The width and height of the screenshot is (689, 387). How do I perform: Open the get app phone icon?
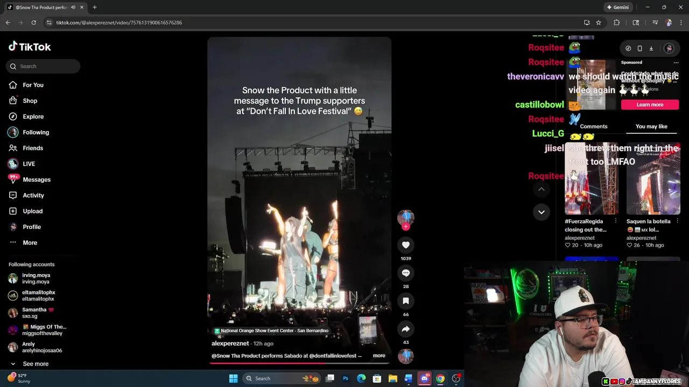pos(639,48)
